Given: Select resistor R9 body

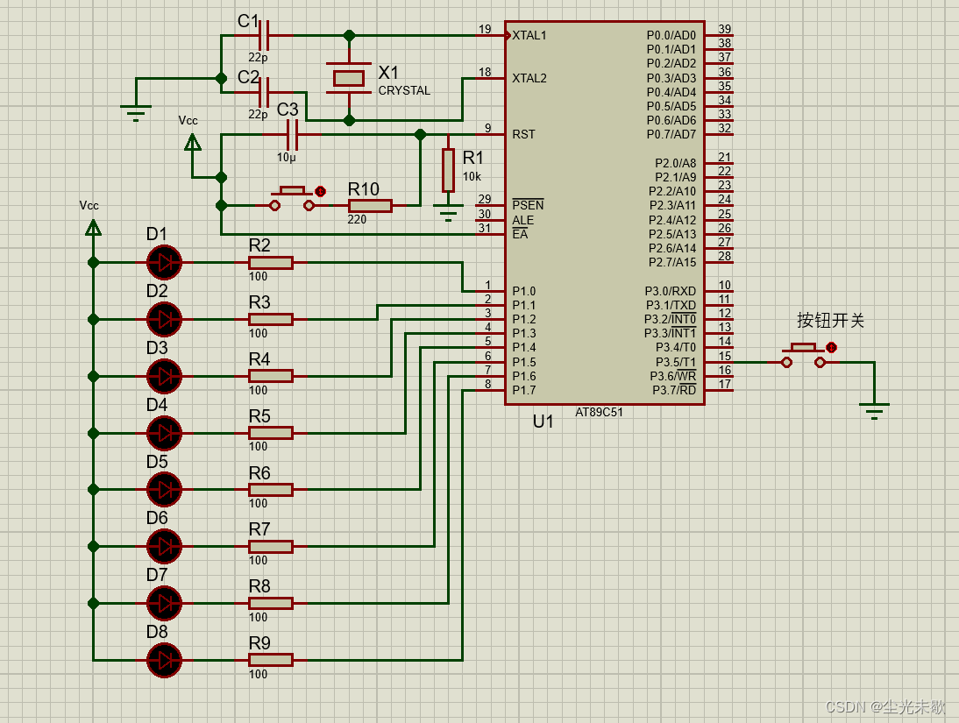Looking at the screenshot, I should [x=271, y=660].
